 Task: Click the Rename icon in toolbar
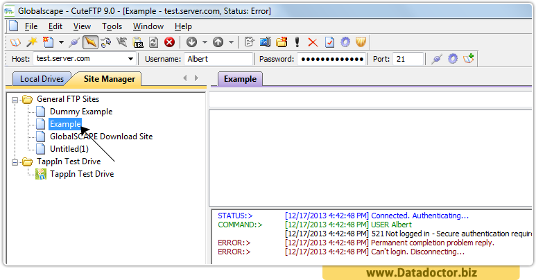(266, 42)
